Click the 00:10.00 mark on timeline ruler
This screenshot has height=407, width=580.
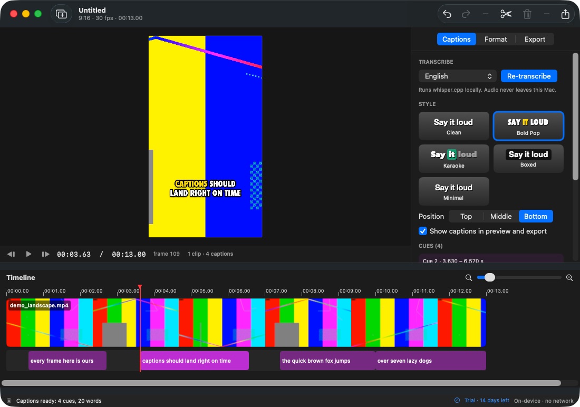click(386, 291)
